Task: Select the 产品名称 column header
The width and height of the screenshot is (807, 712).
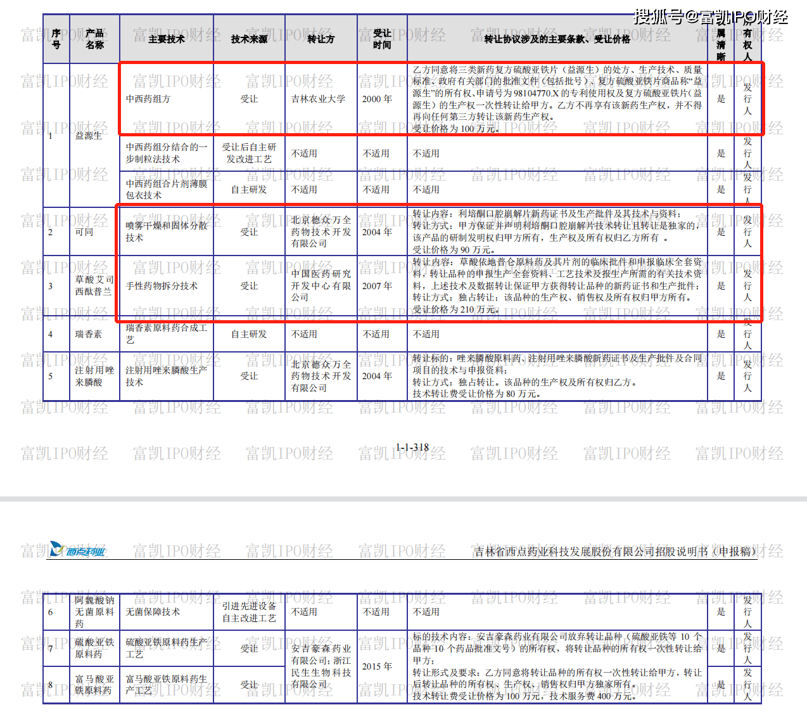Action: 94,39
